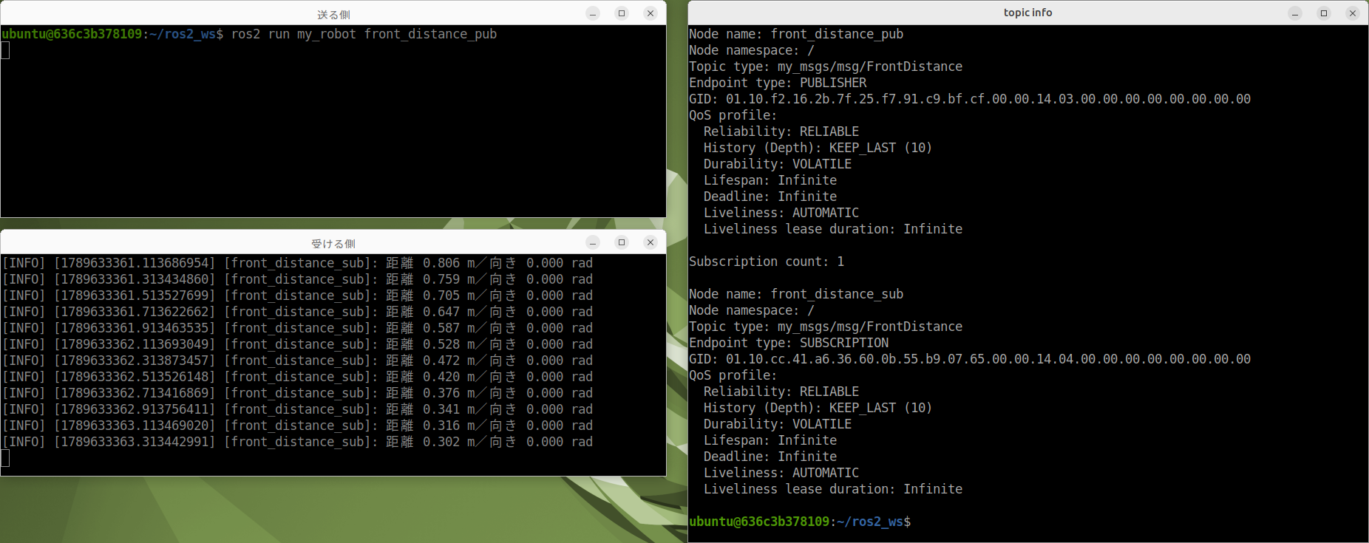Image resolution: width=1369 pixels, height=543 pixels.
Task: Click the timestamp 1789633363.313442991 in the log
Action: tap(135, 442)
